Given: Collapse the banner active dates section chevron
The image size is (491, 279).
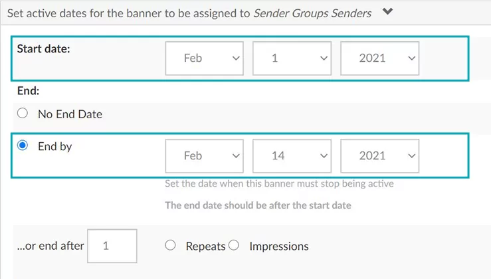Looking at the screenshot, I should [x=388, y=11].
